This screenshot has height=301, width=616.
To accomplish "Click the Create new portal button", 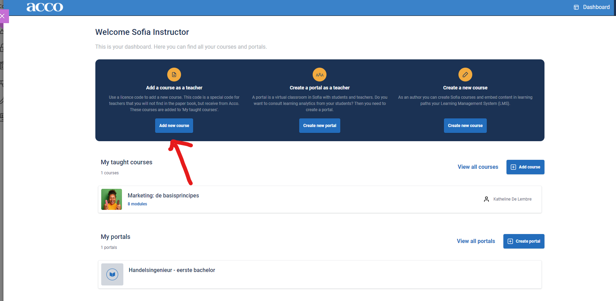I will pyautogui.click(x=320, y=126).
